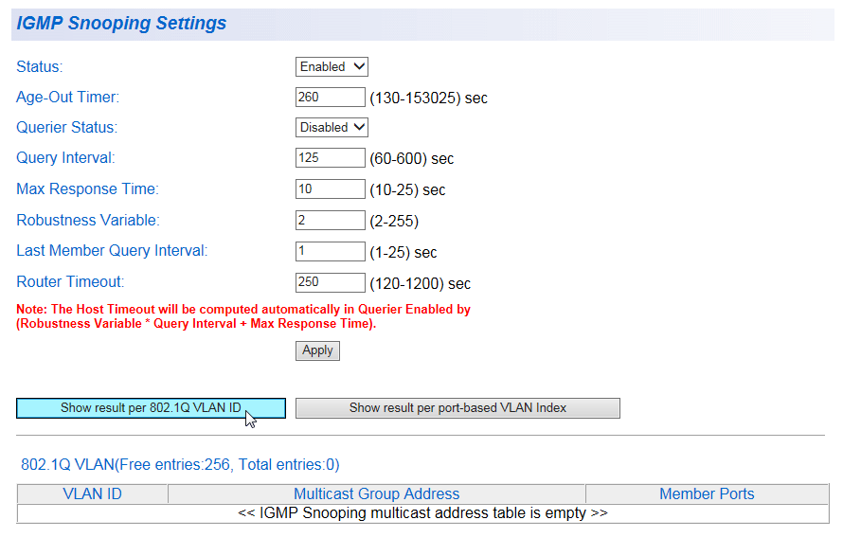Click the (2-255) range hint
Viewport: 843px width, 538px height.
click(394, 222)
